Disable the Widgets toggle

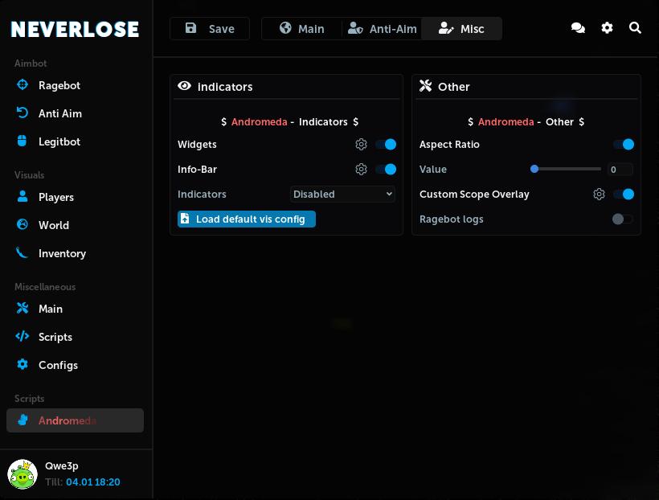(x=387, y=145)
